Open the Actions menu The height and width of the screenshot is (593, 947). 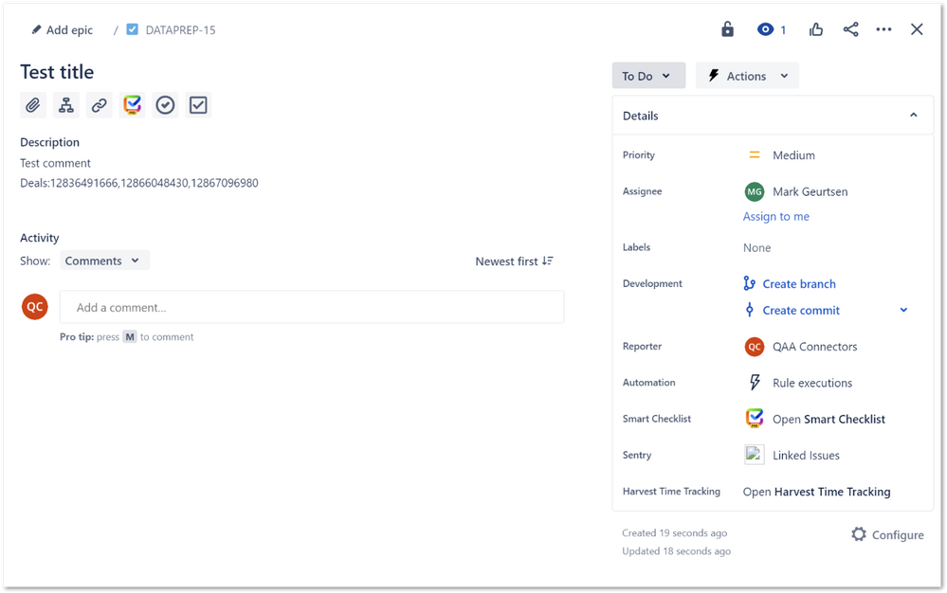coord(747,75)
